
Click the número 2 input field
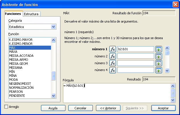tap(136, 56)
